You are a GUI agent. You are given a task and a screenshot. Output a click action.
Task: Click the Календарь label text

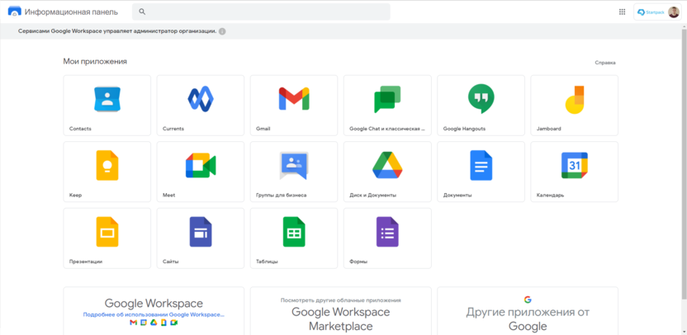(x=550, y=195)
